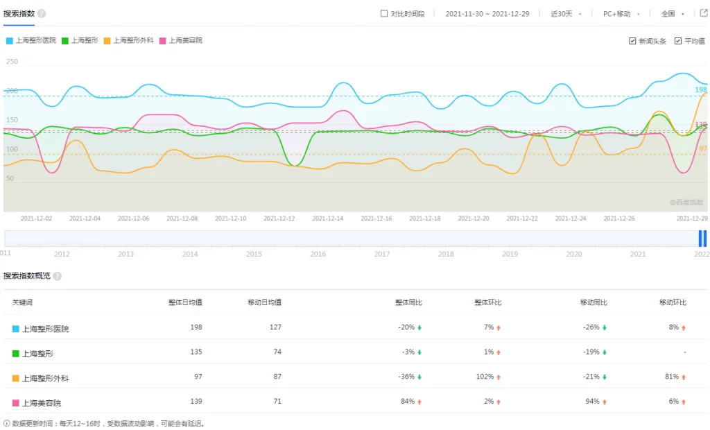The height and width of the screenshot is (430, 710).
Task: Click the 移动日均值 value 127
Action: 275,327
